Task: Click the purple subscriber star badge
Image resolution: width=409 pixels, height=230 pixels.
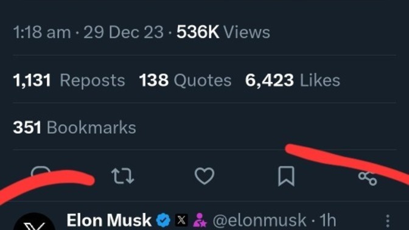Action: (200, 220)
